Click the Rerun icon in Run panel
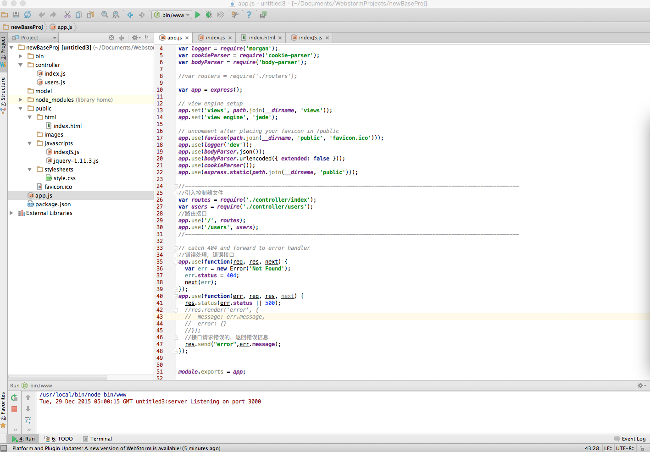 [x=14, y=397]
